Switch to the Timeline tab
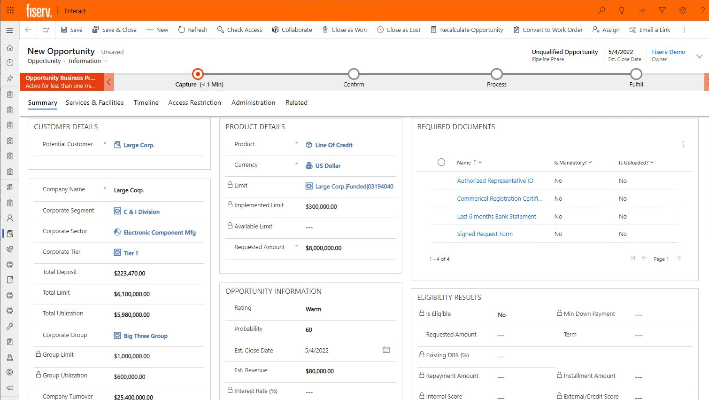Image resolution: width=709 pixels, height=400 pixels. (x=146, y=102)
